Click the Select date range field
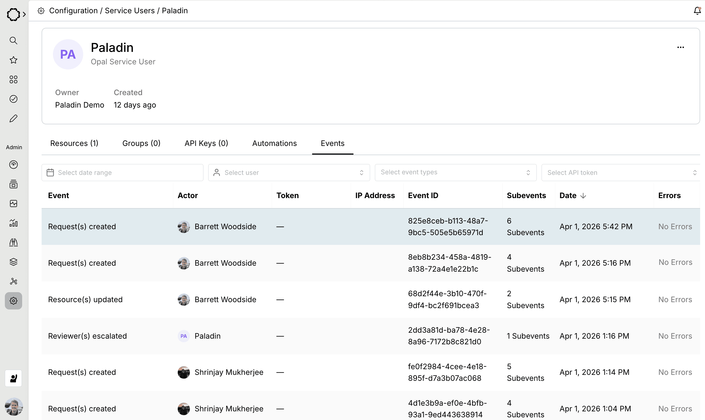 click(122, 173)
